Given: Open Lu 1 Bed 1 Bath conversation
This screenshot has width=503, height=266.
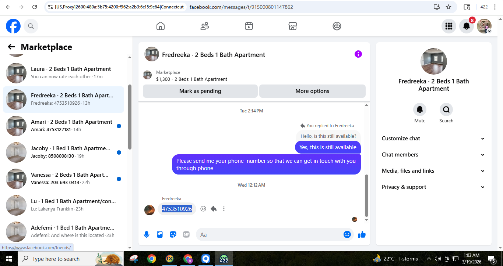Looking at the screenshot, I should (63, 205).
